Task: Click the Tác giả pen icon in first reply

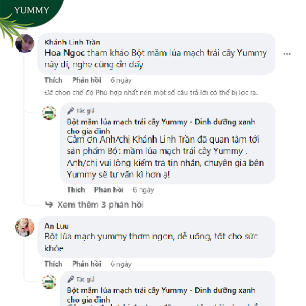Action: click(x=71, y=111)
